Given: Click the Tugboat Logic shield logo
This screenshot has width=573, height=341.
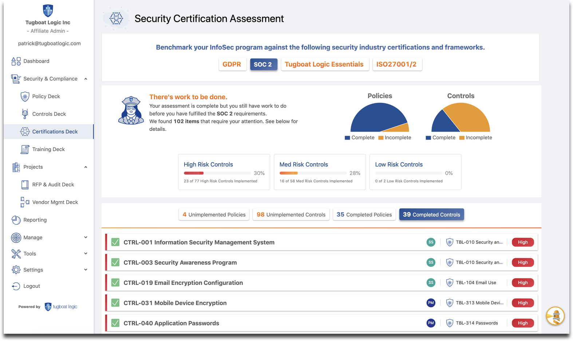Looking at the screenshot, I should tap(48, 11).
